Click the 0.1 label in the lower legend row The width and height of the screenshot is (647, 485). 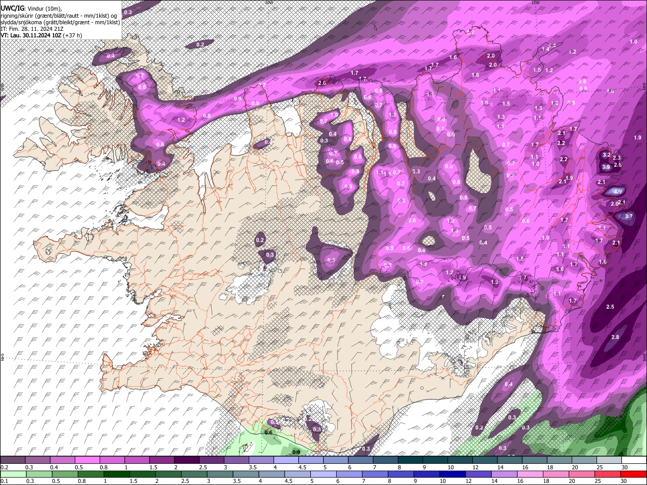5,481
